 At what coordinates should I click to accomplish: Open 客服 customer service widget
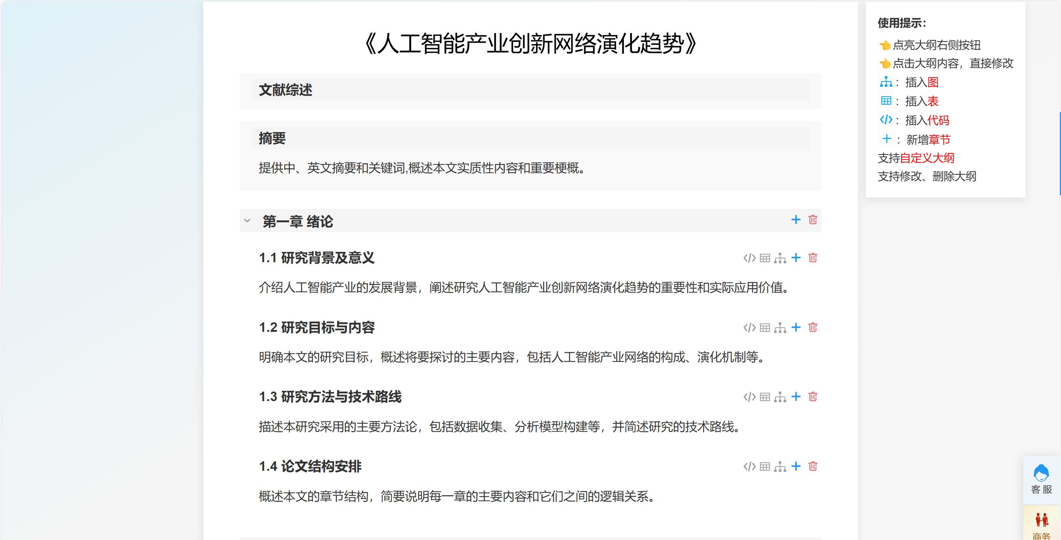pyautogui.click(x=1041, y=479)
